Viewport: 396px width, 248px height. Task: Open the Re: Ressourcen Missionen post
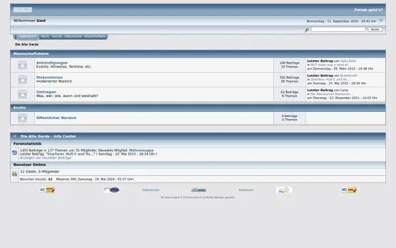pos(331,94)
